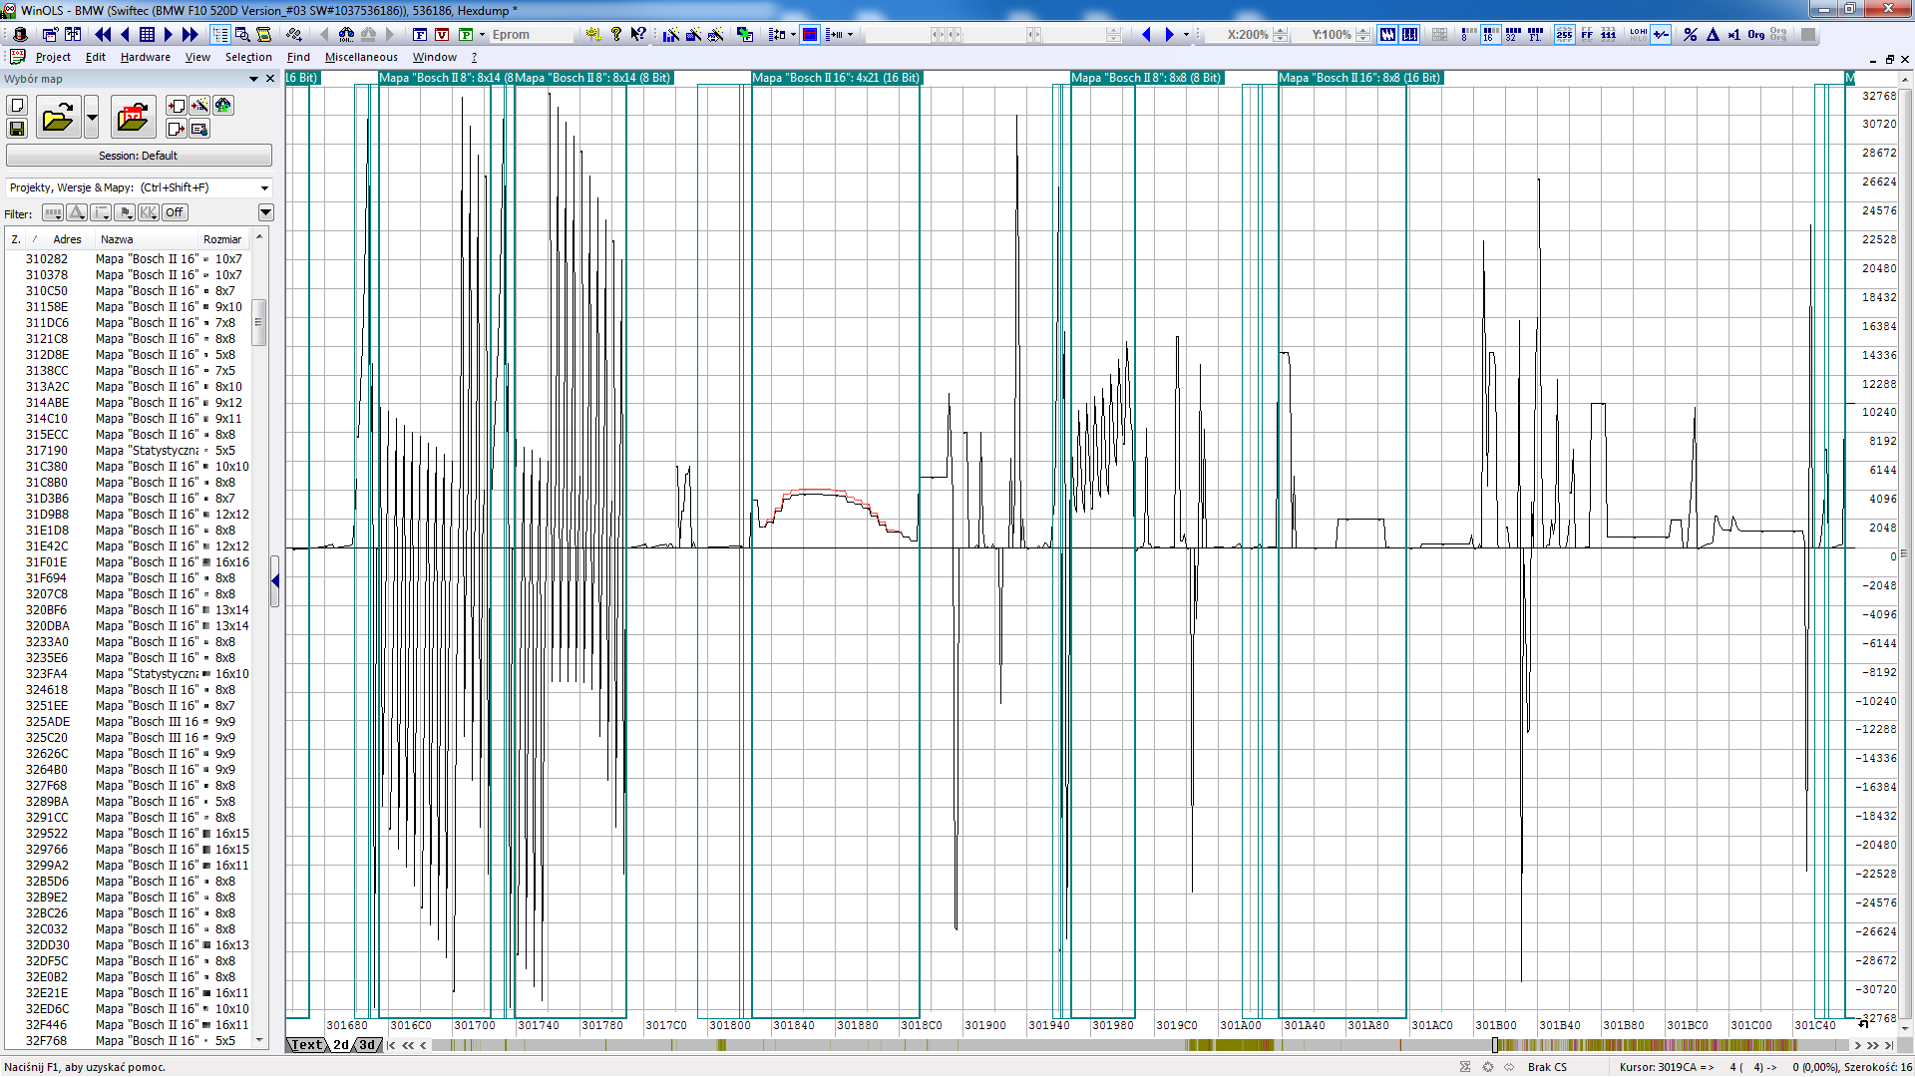Click the percent display mode icon
The width and height of the screenshot is (1915, 1077).
pyautogui.click(x=1690, y=34)
